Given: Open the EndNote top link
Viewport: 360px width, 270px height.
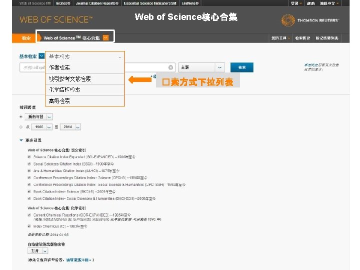Looking at the screenshot, I should 190,3.
